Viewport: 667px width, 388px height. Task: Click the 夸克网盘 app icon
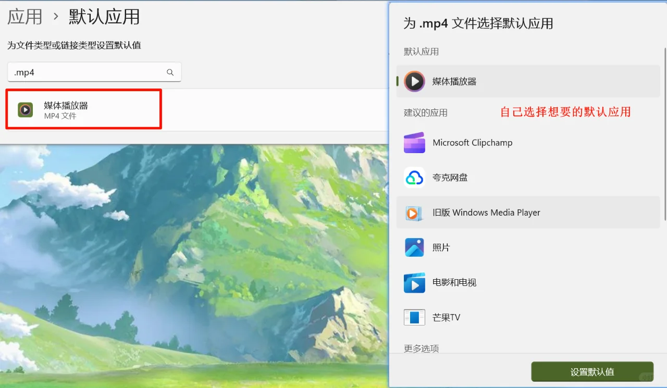pyautogui.click(x=414, y=177)
